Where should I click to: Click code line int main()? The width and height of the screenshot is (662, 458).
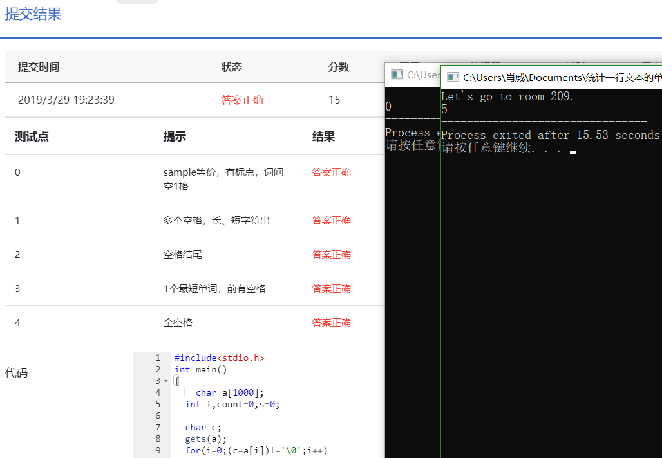coord(200,370)
